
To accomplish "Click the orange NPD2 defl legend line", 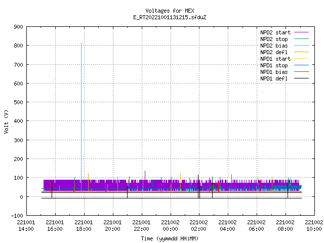I will pyautogui.click(x=302, y=52).
